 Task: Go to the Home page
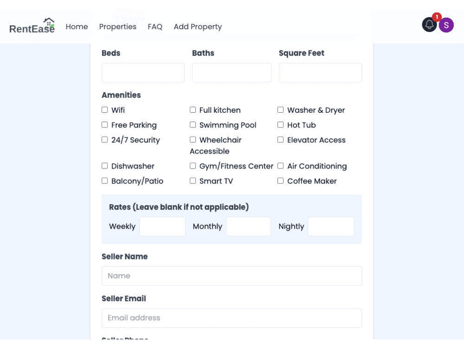click(77, 26)
